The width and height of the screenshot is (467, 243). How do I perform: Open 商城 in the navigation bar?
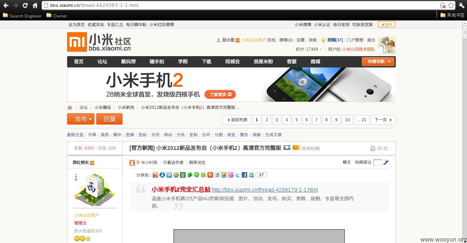[315, 62]
